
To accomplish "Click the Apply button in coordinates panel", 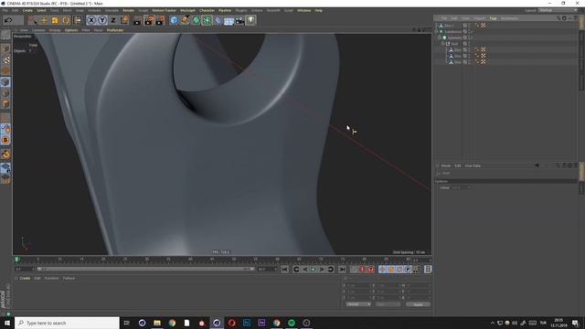I will [418, 304].
